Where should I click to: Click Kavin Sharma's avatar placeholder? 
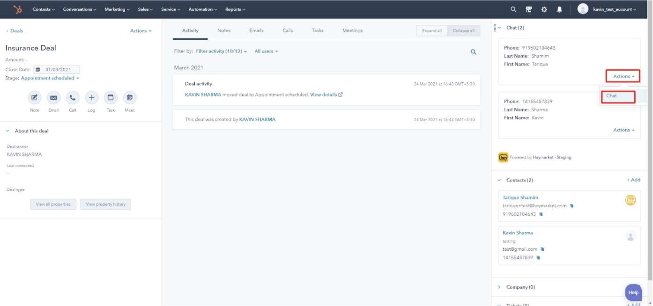tap(631, 236)
